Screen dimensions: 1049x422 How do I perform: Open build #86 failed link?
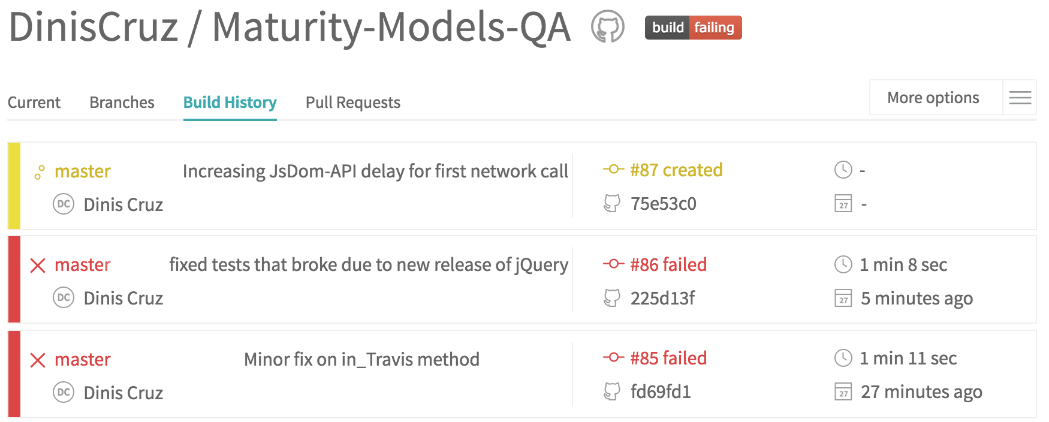[x=668, y=264]
